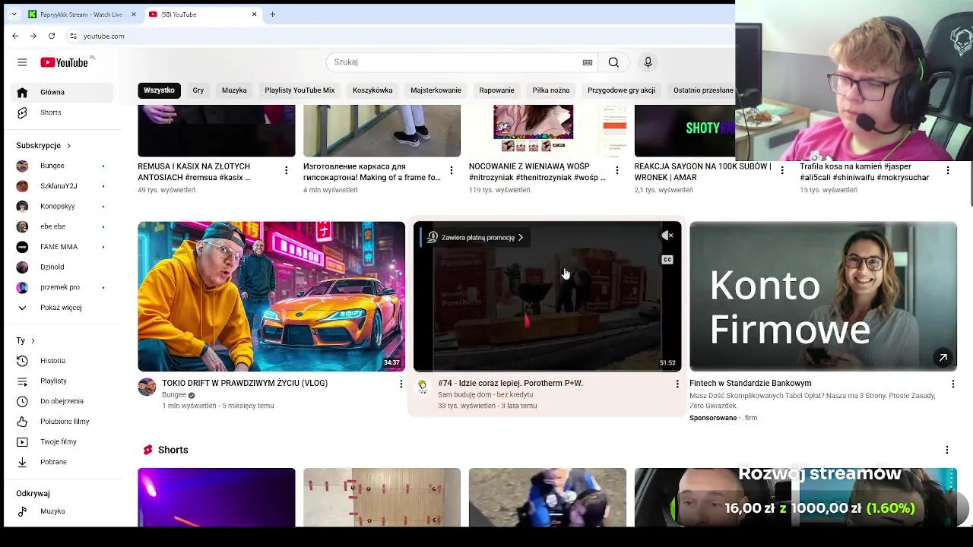Select the Wszystko filter chip
Viewport: 973px width, 547px height.
coord(159,90)
